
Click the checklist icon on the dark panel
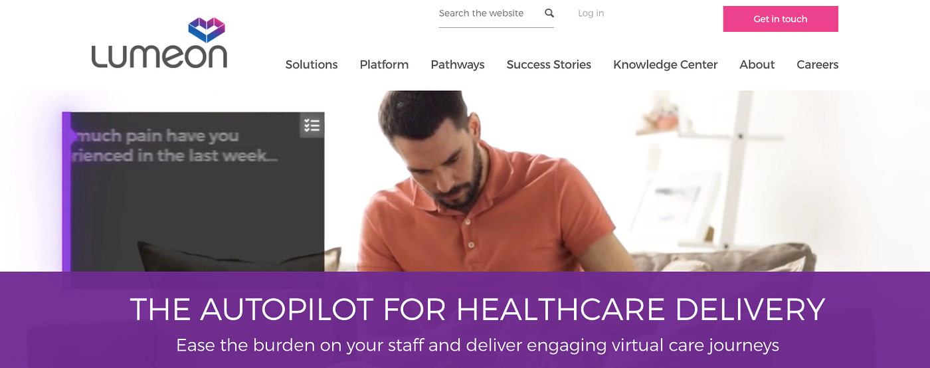click(x=312, y=125)
